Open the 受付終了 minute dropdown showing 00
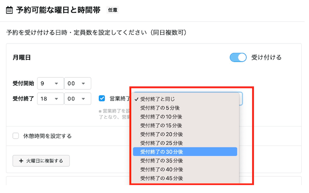The image size is (309, 193). pos(77,98)
